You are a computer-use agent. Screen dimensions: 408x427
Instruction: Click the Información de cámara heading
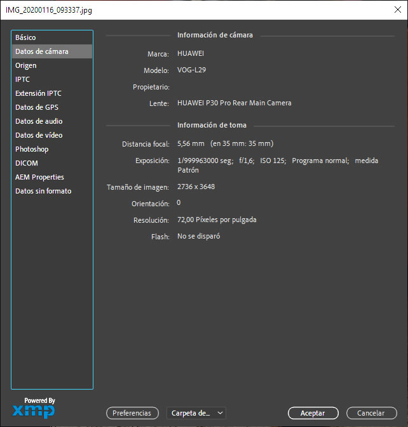point(215,35)
